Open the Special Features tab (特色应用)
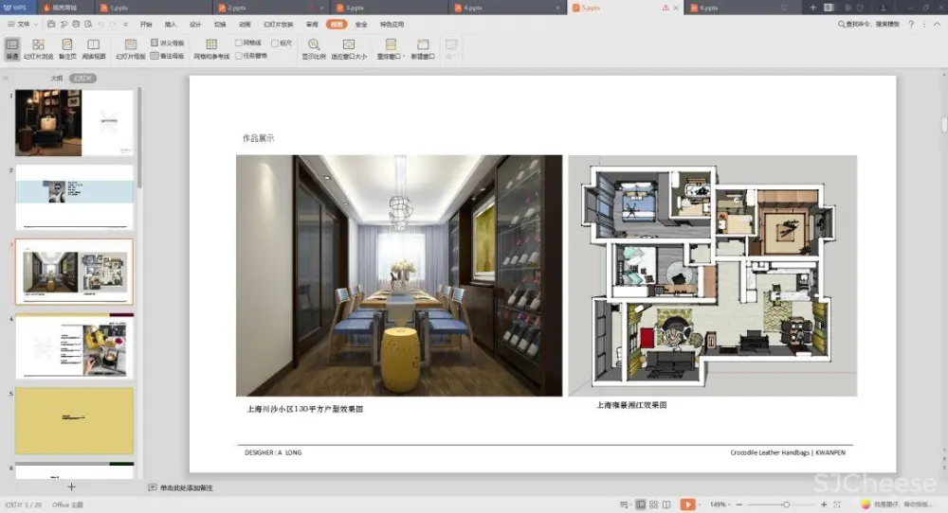The width and height of the screenshot is (948, 513). [x=392, y=25]
